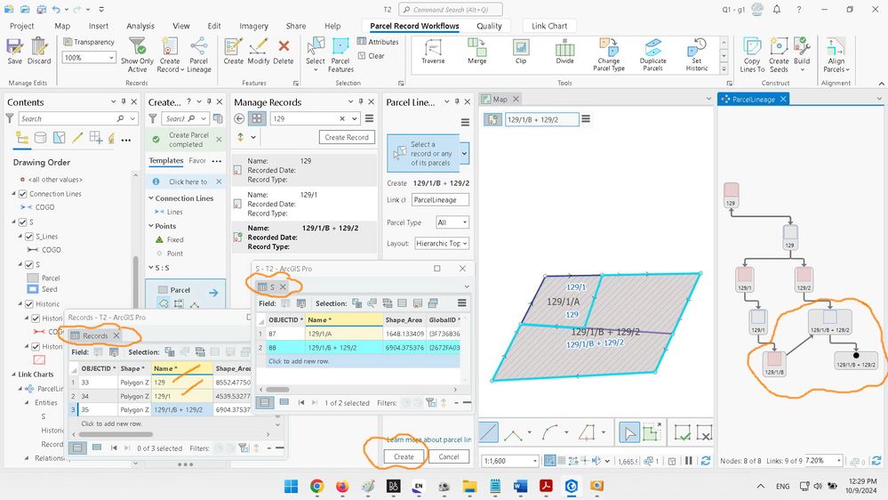This screenshot has height=500, width=888.
Task: Launch the Traverse tool
Action: [433, 51]
